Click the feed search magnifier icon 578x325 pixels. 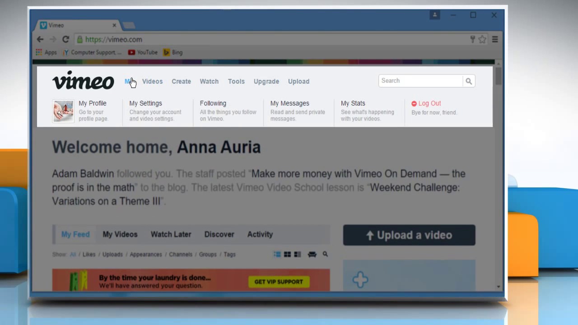[325, 255]
